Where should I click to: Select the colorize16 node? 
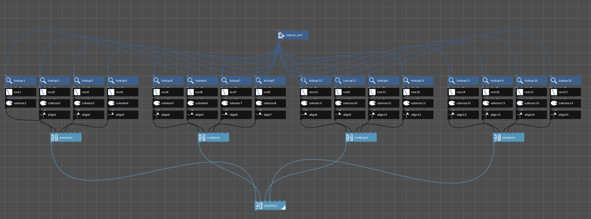(x=531, y=103)
